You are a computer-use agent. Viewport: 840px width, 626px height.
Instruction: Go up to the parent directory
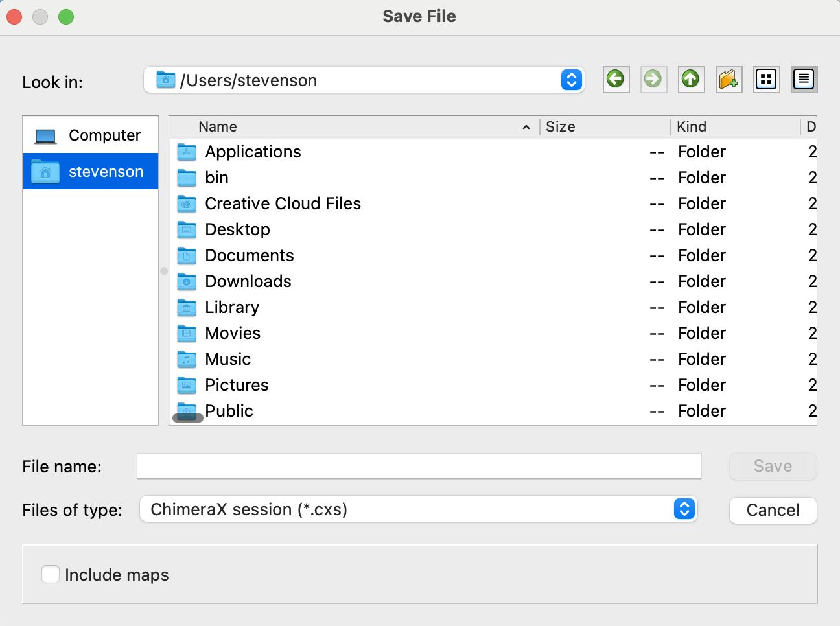[x=691, y=80]
